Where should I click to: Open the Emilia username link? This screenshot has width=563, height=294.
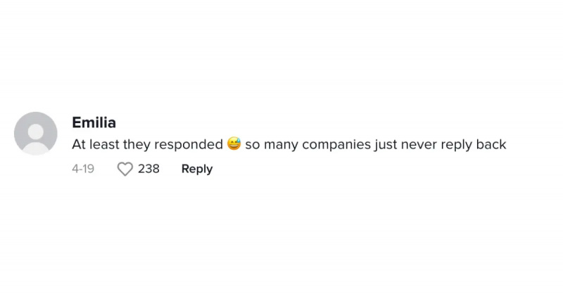coord(94,122)
